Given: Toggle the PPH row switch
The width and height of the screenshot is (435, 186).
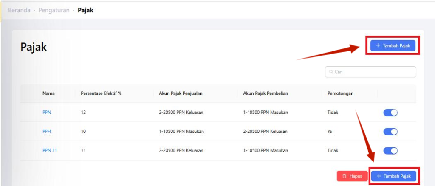Looking at the screenshot, I should pyautogui.click(x=390, y=132).
